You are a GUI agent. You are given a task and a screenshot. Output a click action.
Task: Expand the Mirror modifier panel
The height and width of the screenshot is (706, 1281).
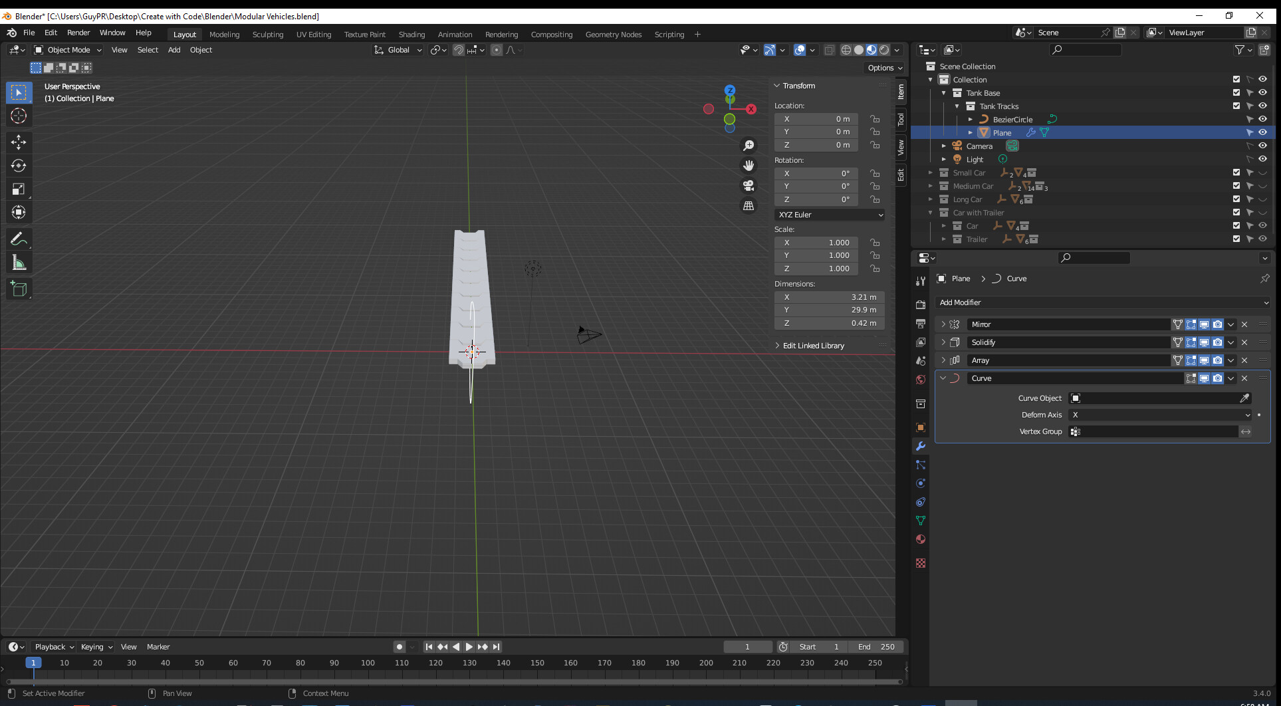(943, 324)
